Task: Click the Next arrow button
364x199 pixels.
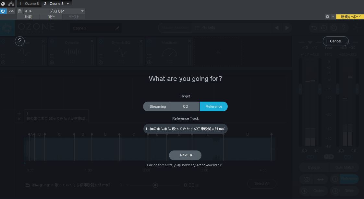Action: click(185, 155)
